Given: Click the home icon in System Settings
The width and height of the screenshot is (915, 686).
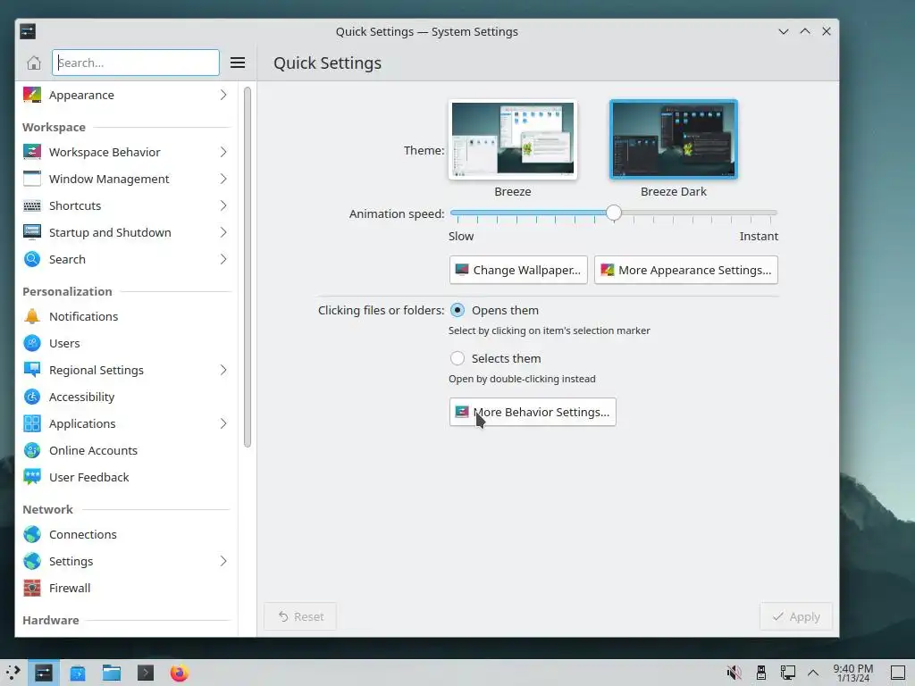Looking at the screenshot, I should coord(34,63).
